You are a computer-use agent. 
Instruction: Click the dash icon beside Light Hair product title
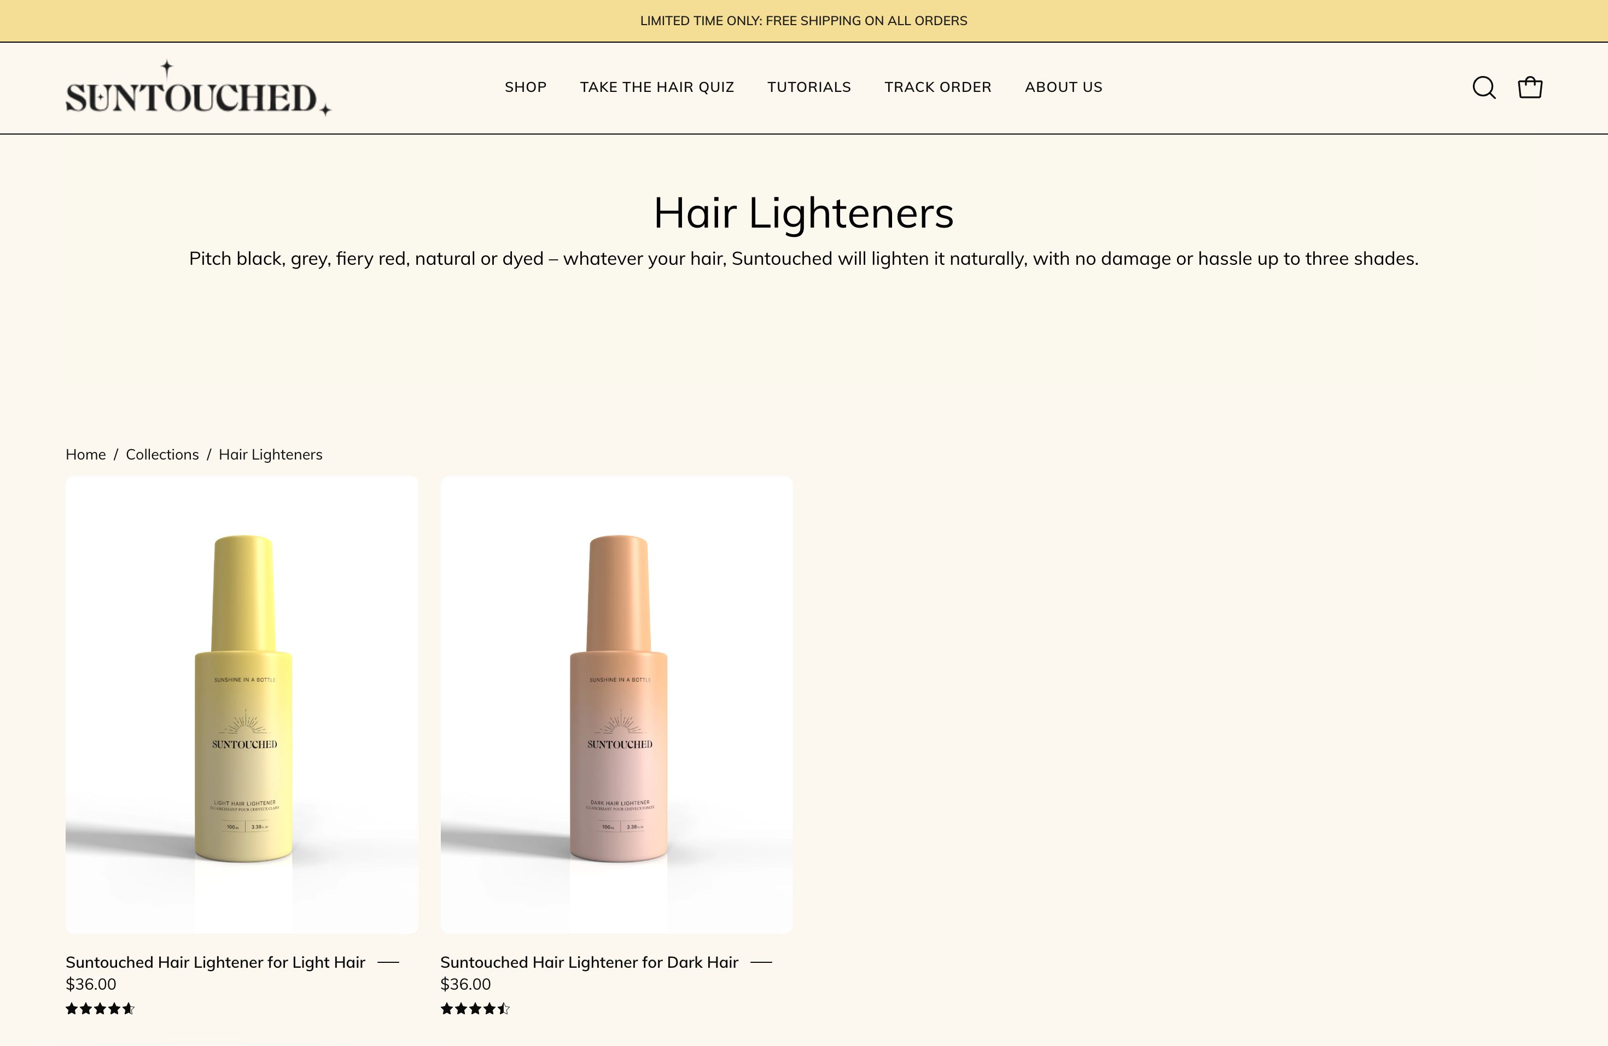point(388,962)
